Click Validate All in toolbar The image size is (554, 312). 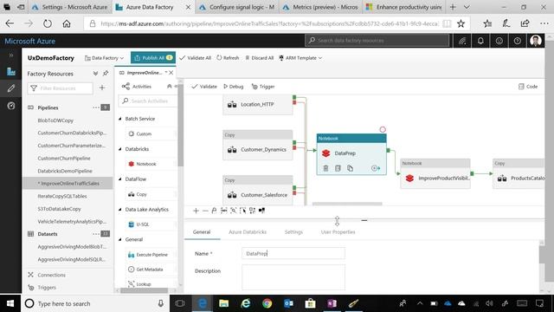pos(196,58)
